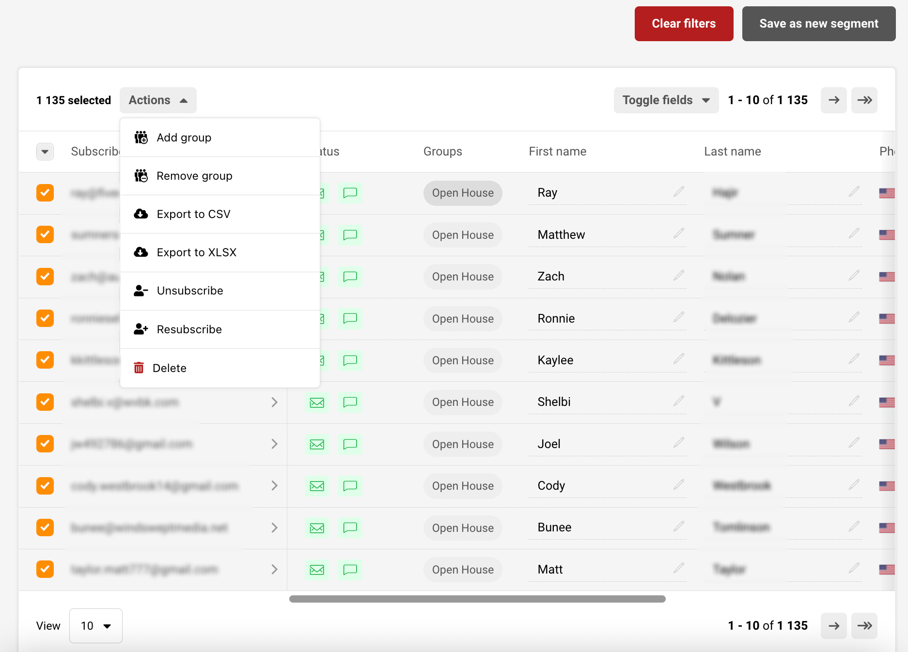Edit Matthew's first name via pencil icon
Screen dimensions: 908x652
(x=678, y=234)
